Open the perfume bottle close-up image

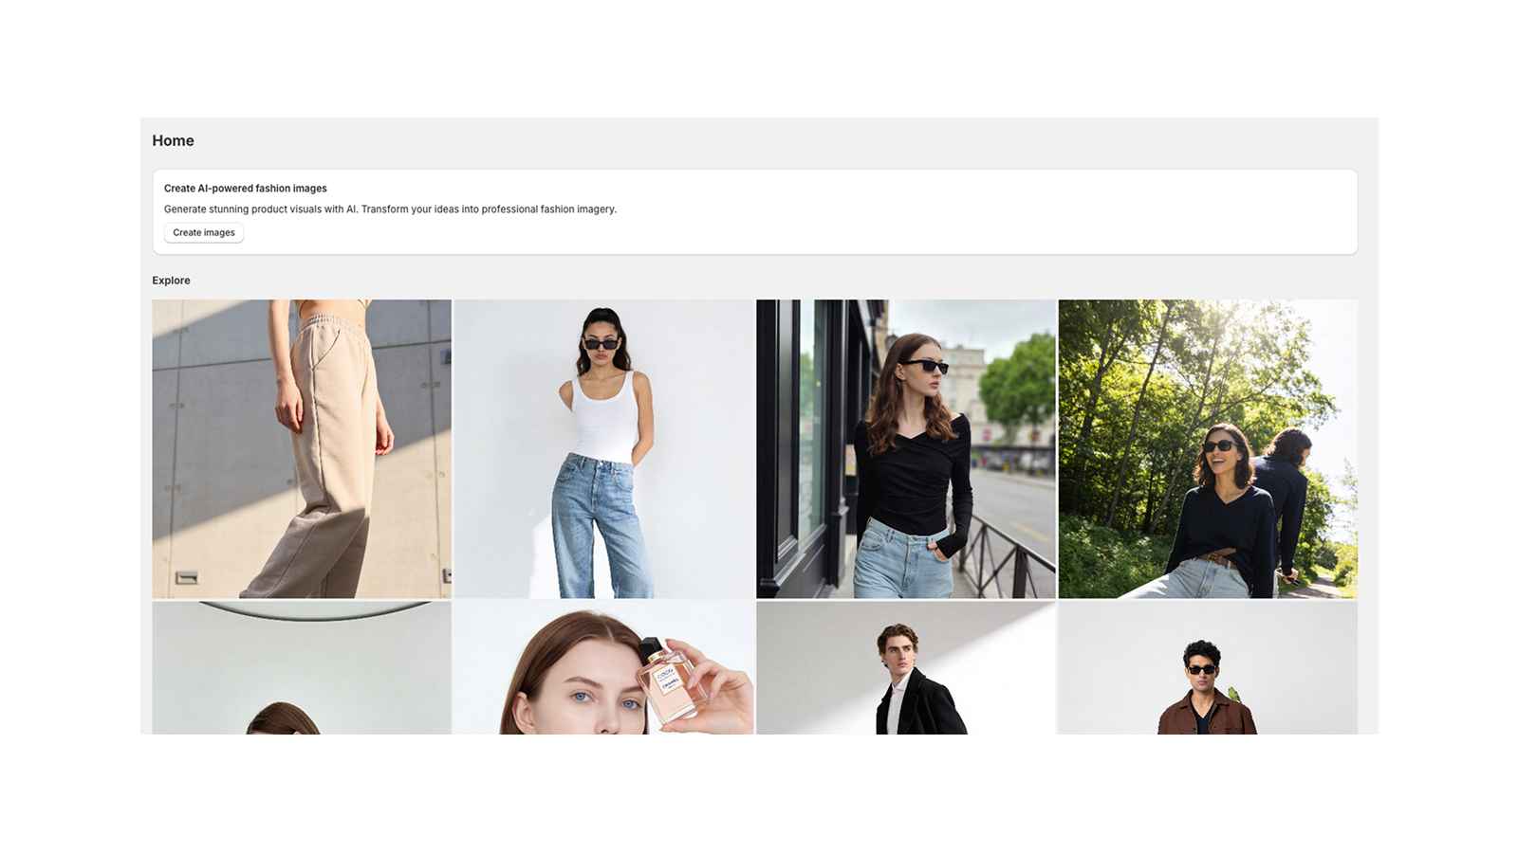(603, 668)
